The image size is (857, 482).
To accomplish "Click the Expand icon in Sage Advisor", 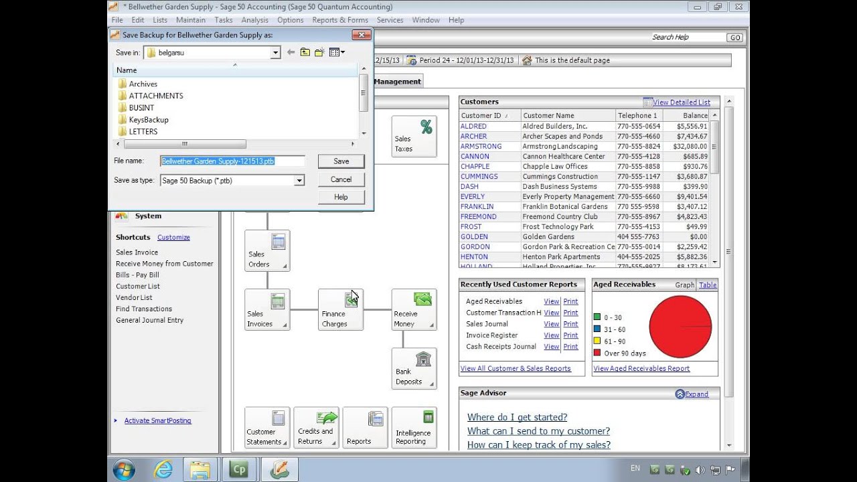I will (x=680, y=394).
